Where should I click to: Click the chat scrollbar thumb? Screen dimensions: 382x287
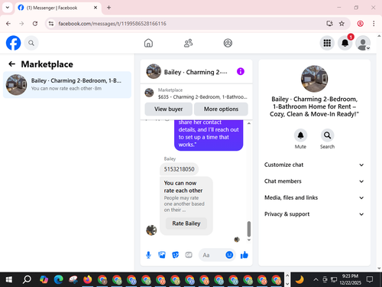tap(249, 229)
